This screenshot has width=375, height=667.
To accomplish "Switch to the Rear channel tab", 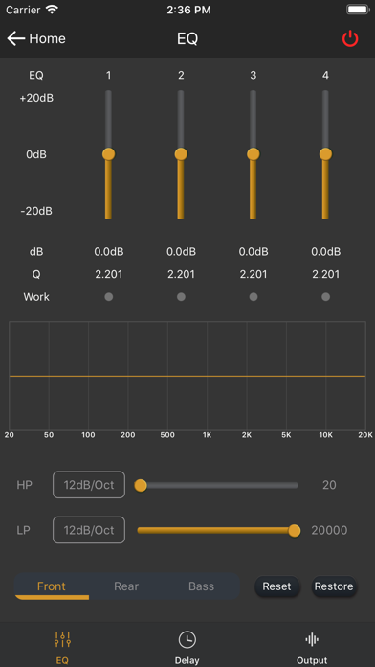I will tap(126, 586).
